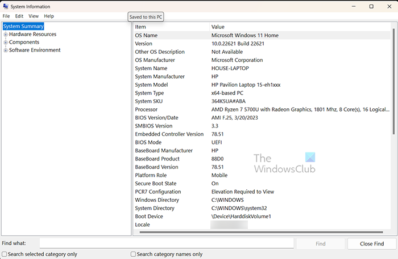Select the Other OS Description row
Image resolution: width=398 pixels, height=259 pixels.
(262, 52)
